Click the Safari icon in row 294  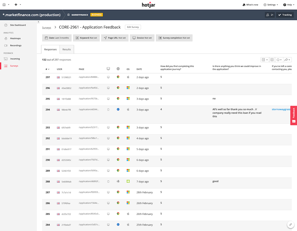point(118,109)
